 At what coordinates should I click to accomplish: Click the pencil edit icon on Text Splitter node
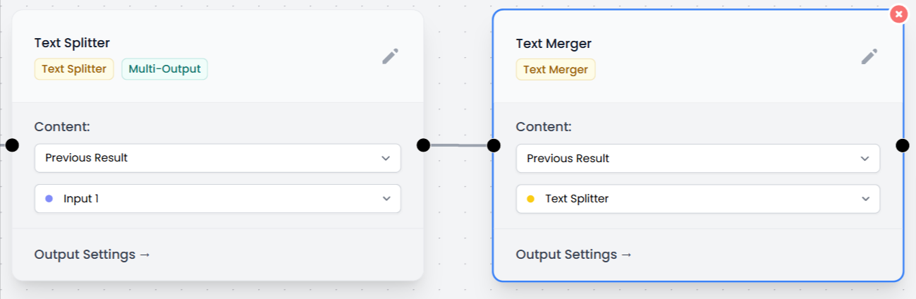click(x=391, y=56)
